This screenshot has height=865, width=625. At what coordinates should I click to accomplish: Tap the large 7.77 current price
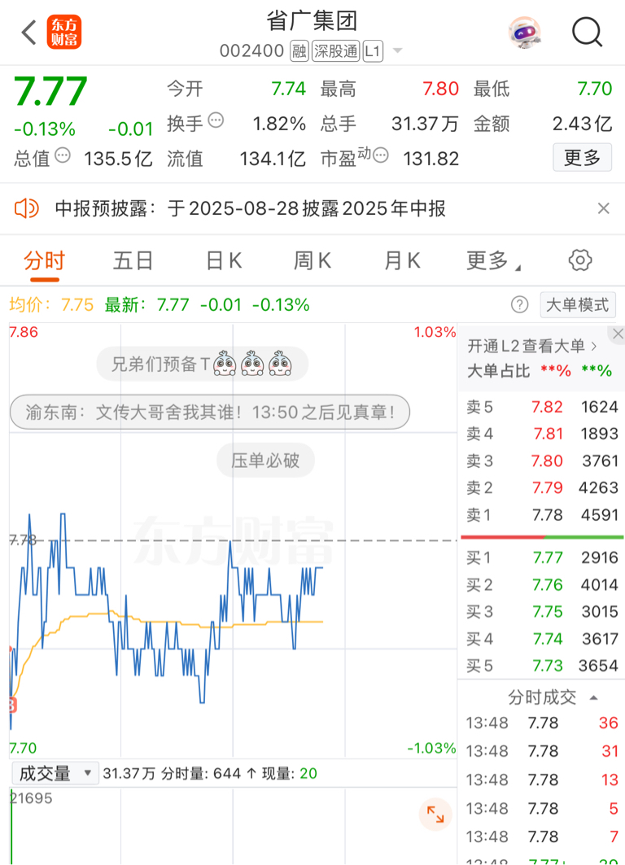[50, 92]
